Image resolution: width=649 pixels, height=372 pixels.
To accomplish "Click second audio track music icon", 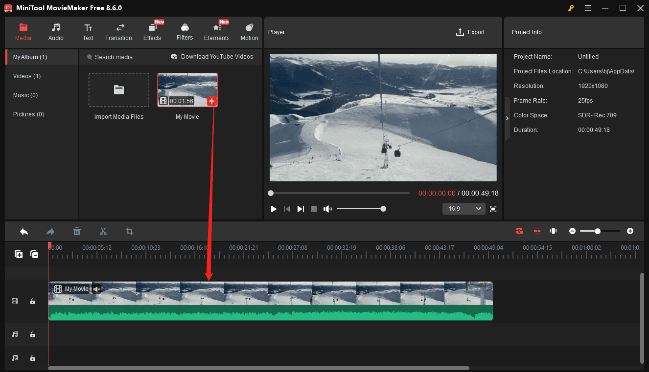I will click(x=15, y=358).
